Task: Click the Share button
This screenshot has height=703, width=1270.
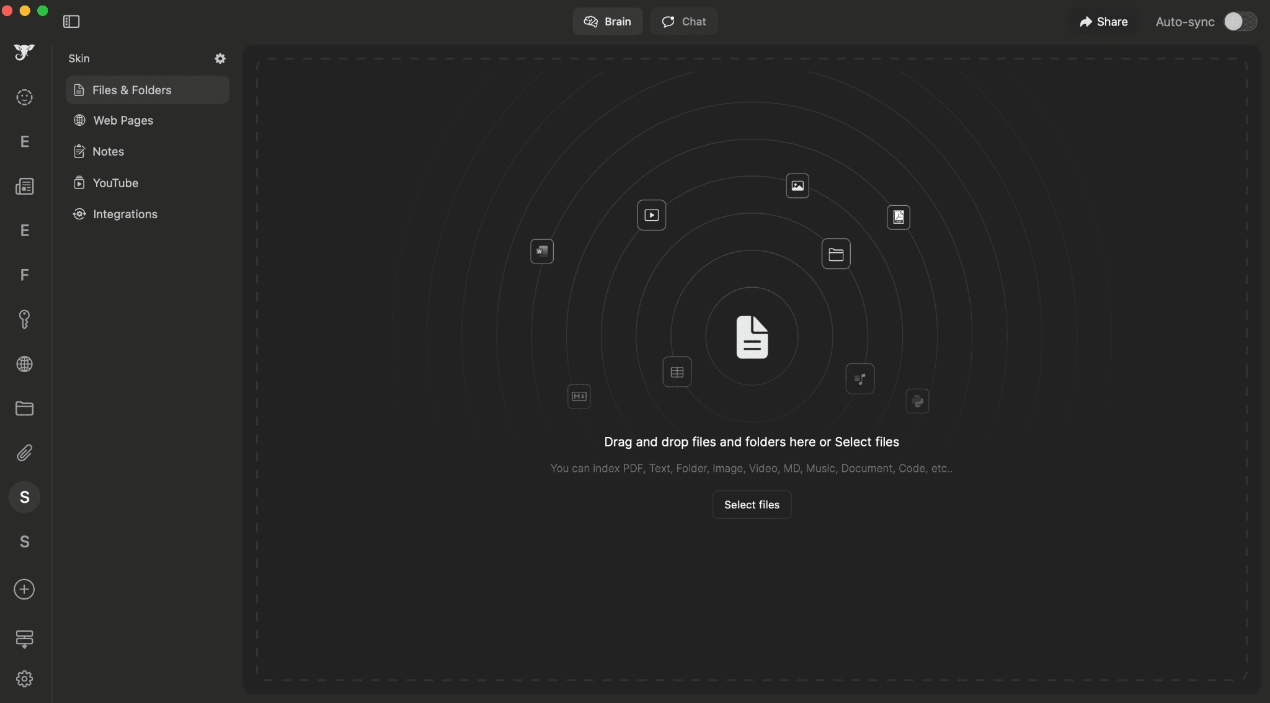Action: 1103,22
